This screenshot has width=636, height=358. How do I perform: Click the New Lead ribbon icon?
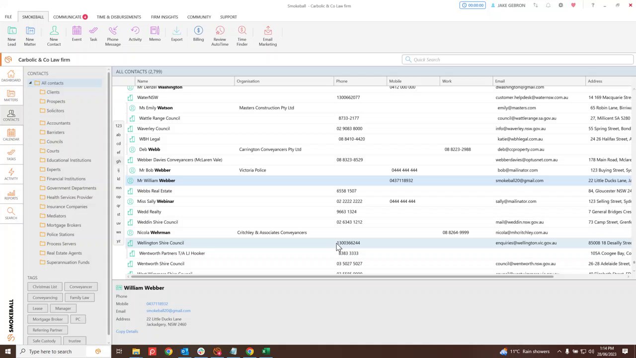(11, 36)
